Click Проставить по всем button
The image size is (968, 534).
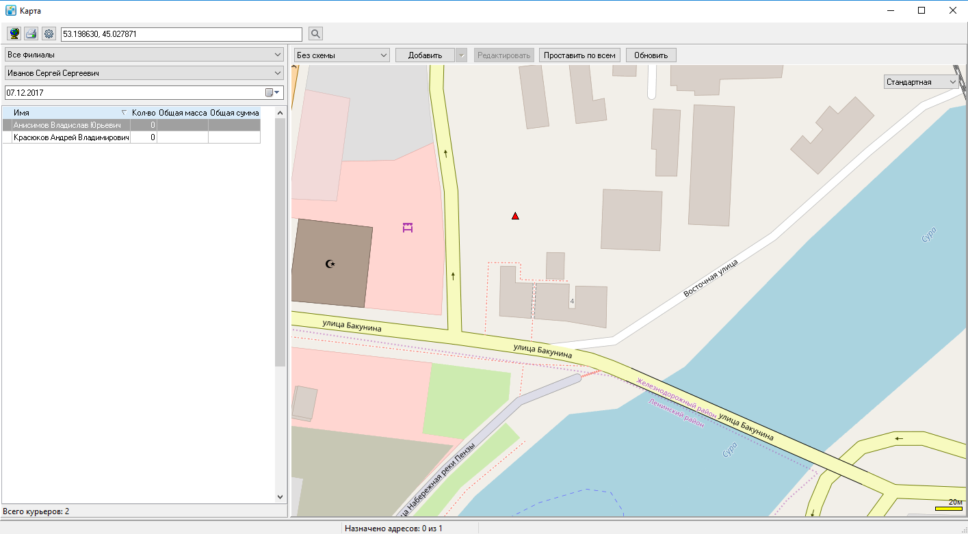click(579, 55)
